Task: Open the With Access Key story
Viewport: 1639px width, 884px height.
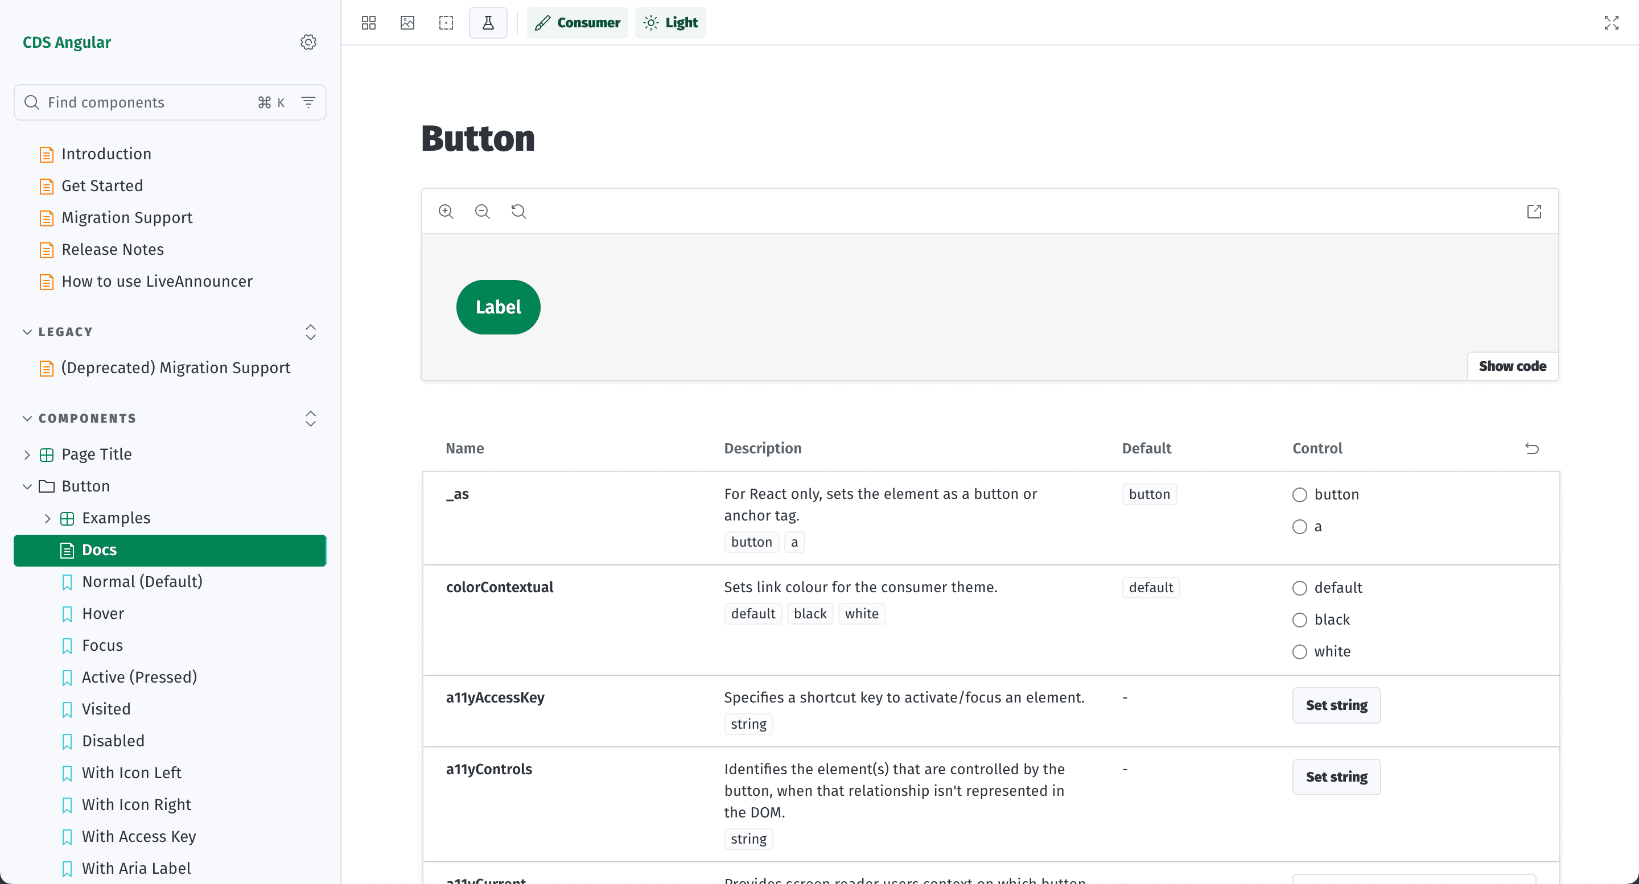Action: [x=139, y=836]
